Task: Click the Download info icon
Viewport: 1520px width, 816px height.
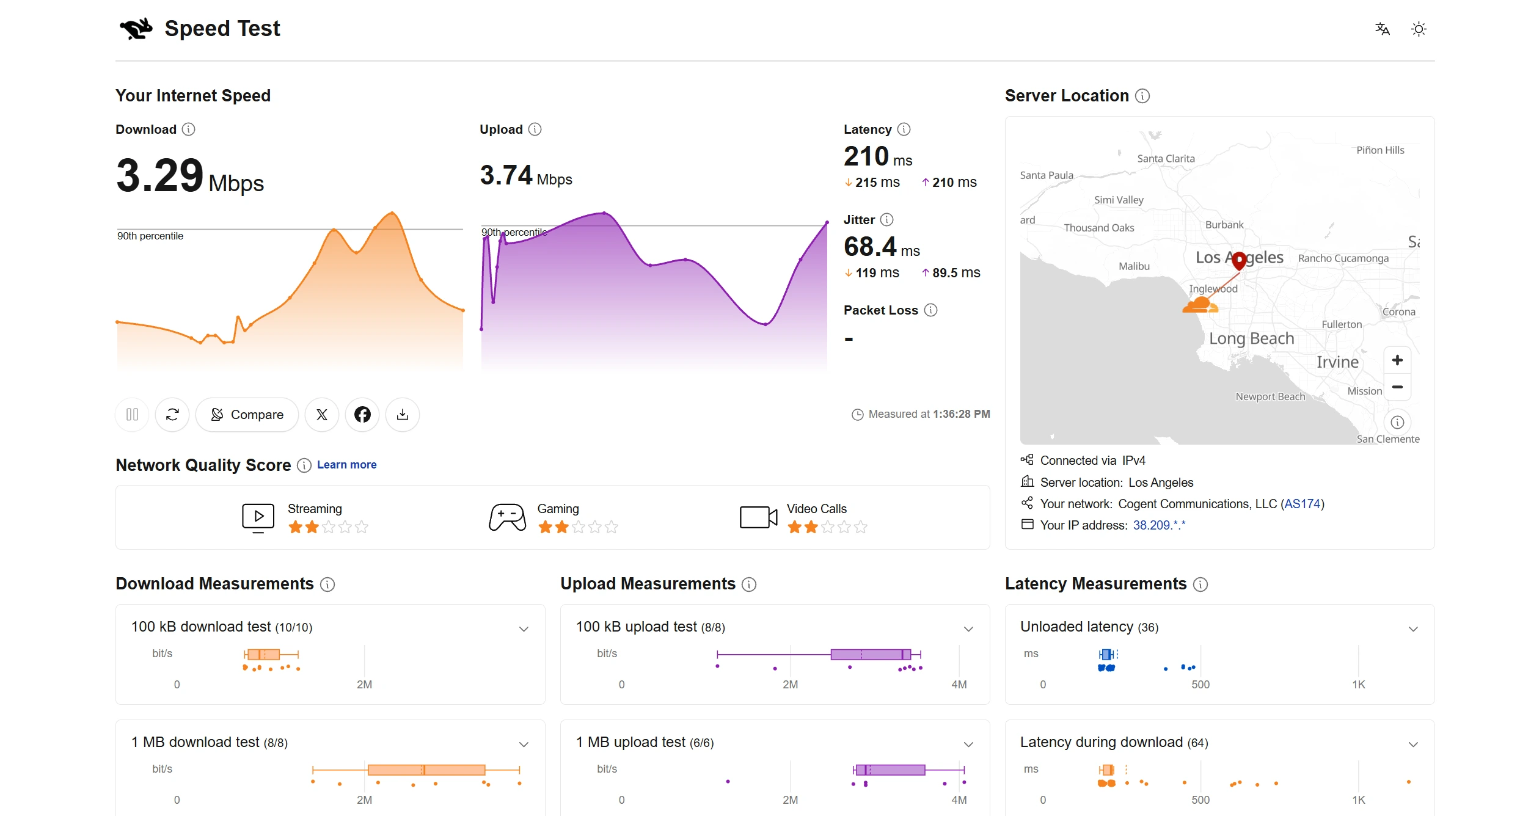Action: coord(189,129)
